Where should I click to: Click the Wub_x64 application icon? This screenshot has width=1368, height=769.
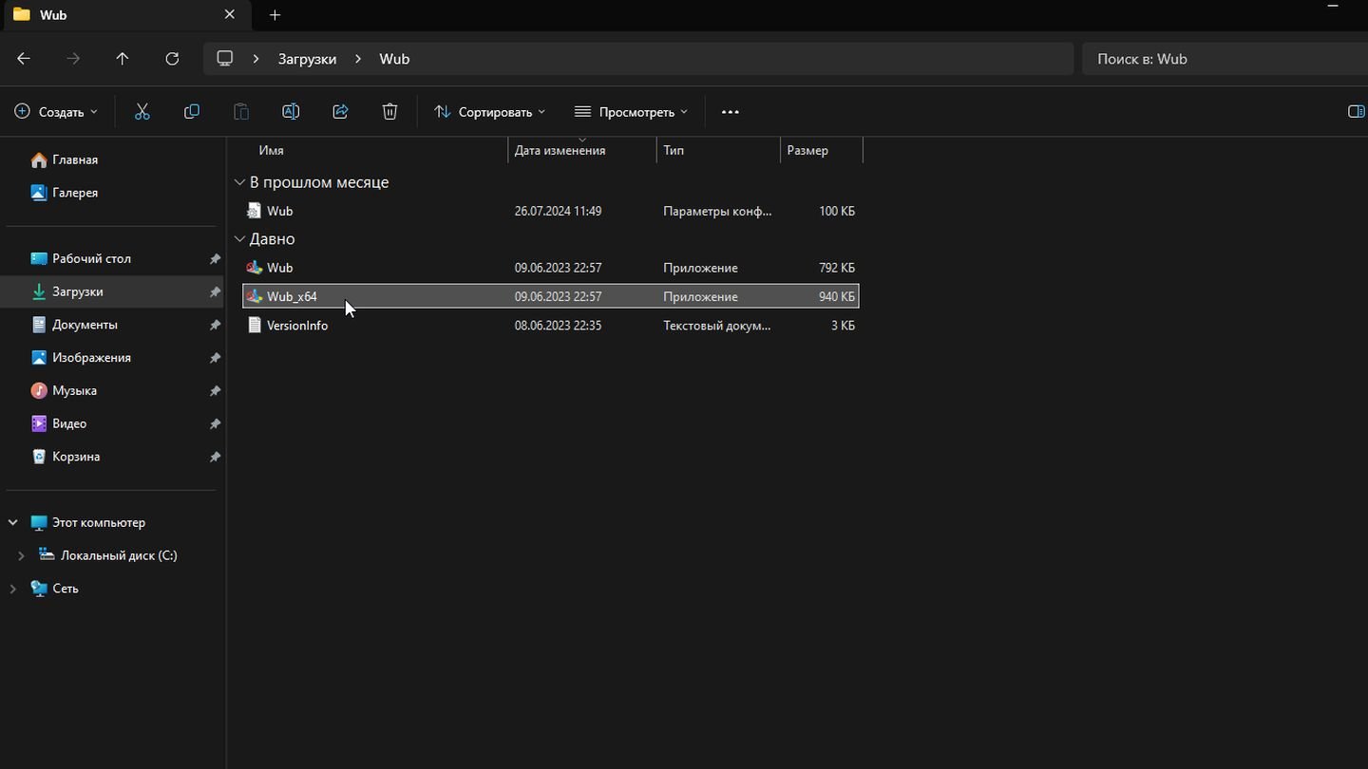coord(254,296)
